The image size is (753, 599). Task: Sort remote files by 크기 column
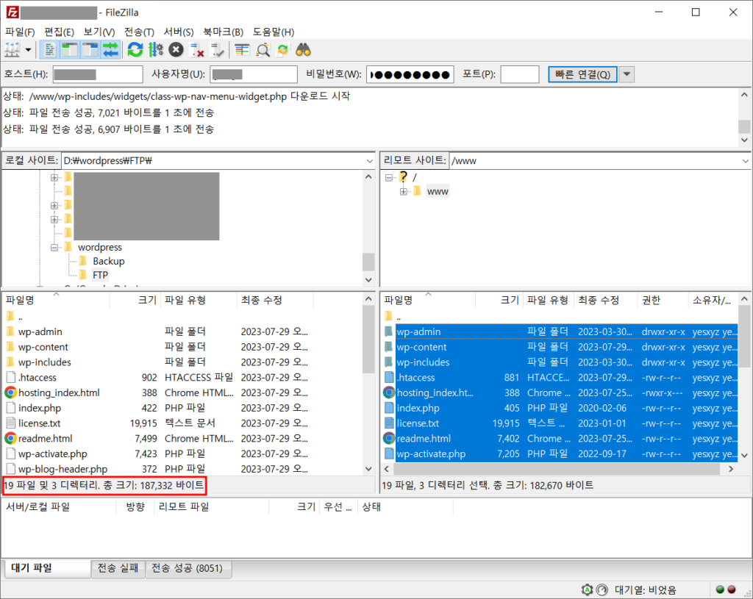tap(499, 300)
